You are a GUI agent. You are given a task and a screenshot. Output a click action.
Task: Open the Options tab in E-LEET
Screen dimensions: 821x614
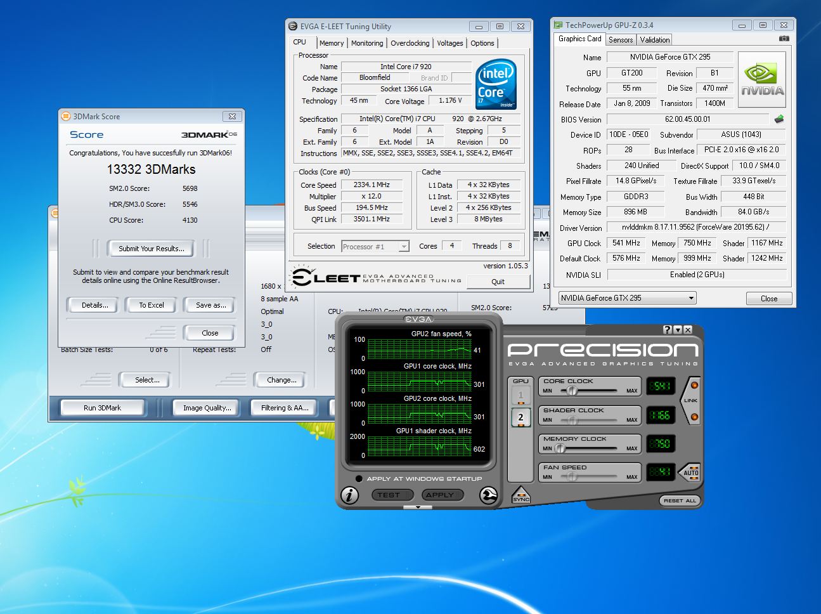[x=482, y=43]
